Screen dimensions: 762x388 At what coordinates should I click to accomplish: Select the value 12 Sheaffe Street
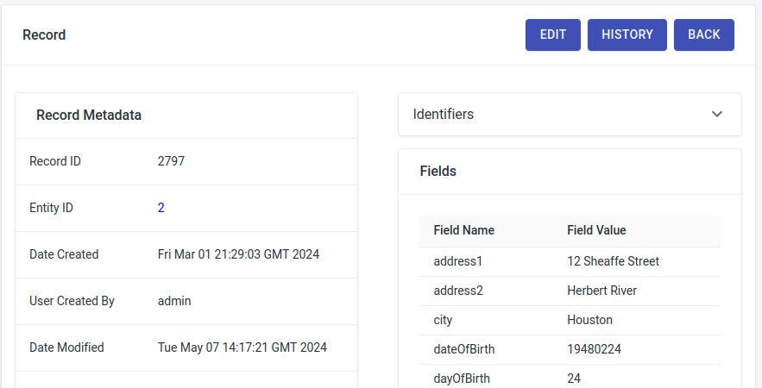pos(614,261)
